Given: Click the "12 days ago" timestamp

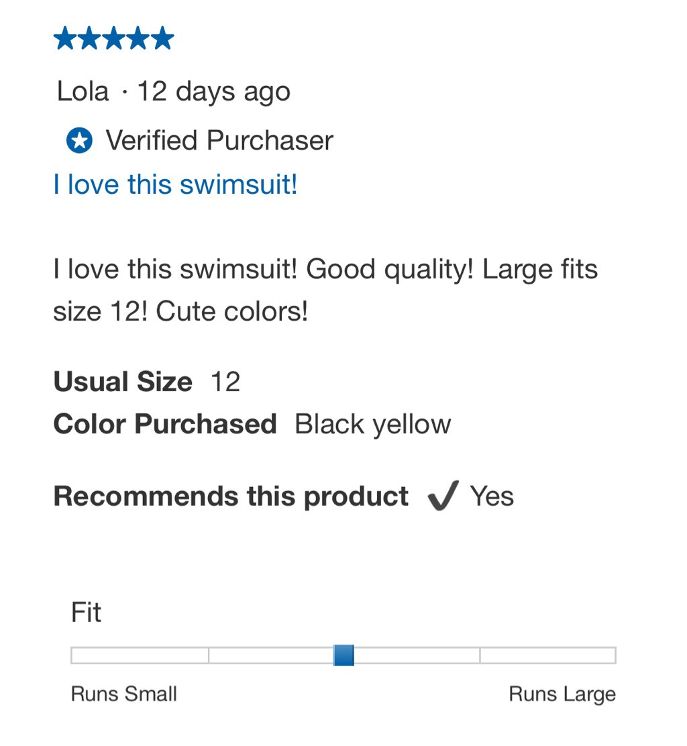Looking at the screenshot, I should (213, 91).
